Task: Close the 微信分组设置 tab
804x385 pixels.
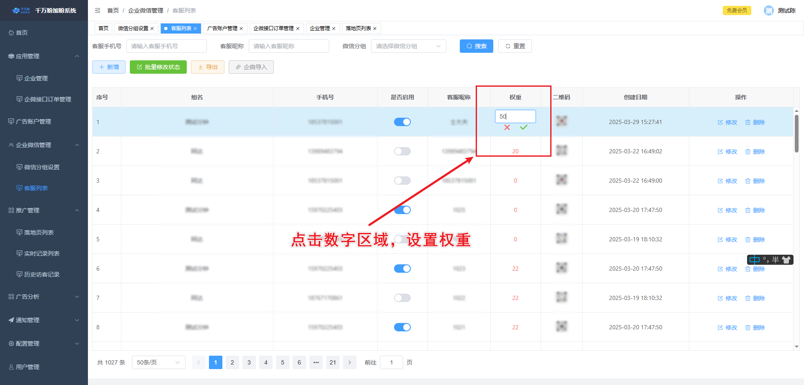Action: click(152, 28)
